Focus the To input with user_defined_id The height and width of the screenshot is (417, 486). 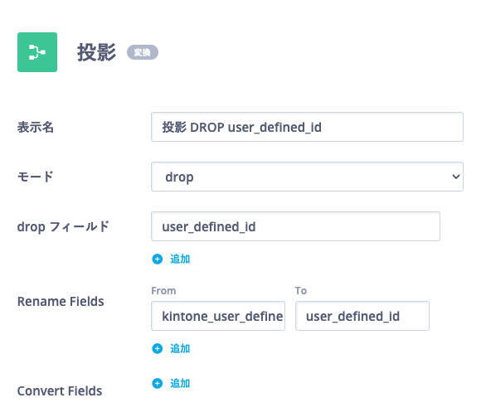362,316
